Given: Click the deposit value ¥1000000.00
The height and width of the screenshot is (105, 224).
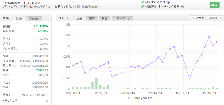Looking at the screenshot, I should (40, 83).
